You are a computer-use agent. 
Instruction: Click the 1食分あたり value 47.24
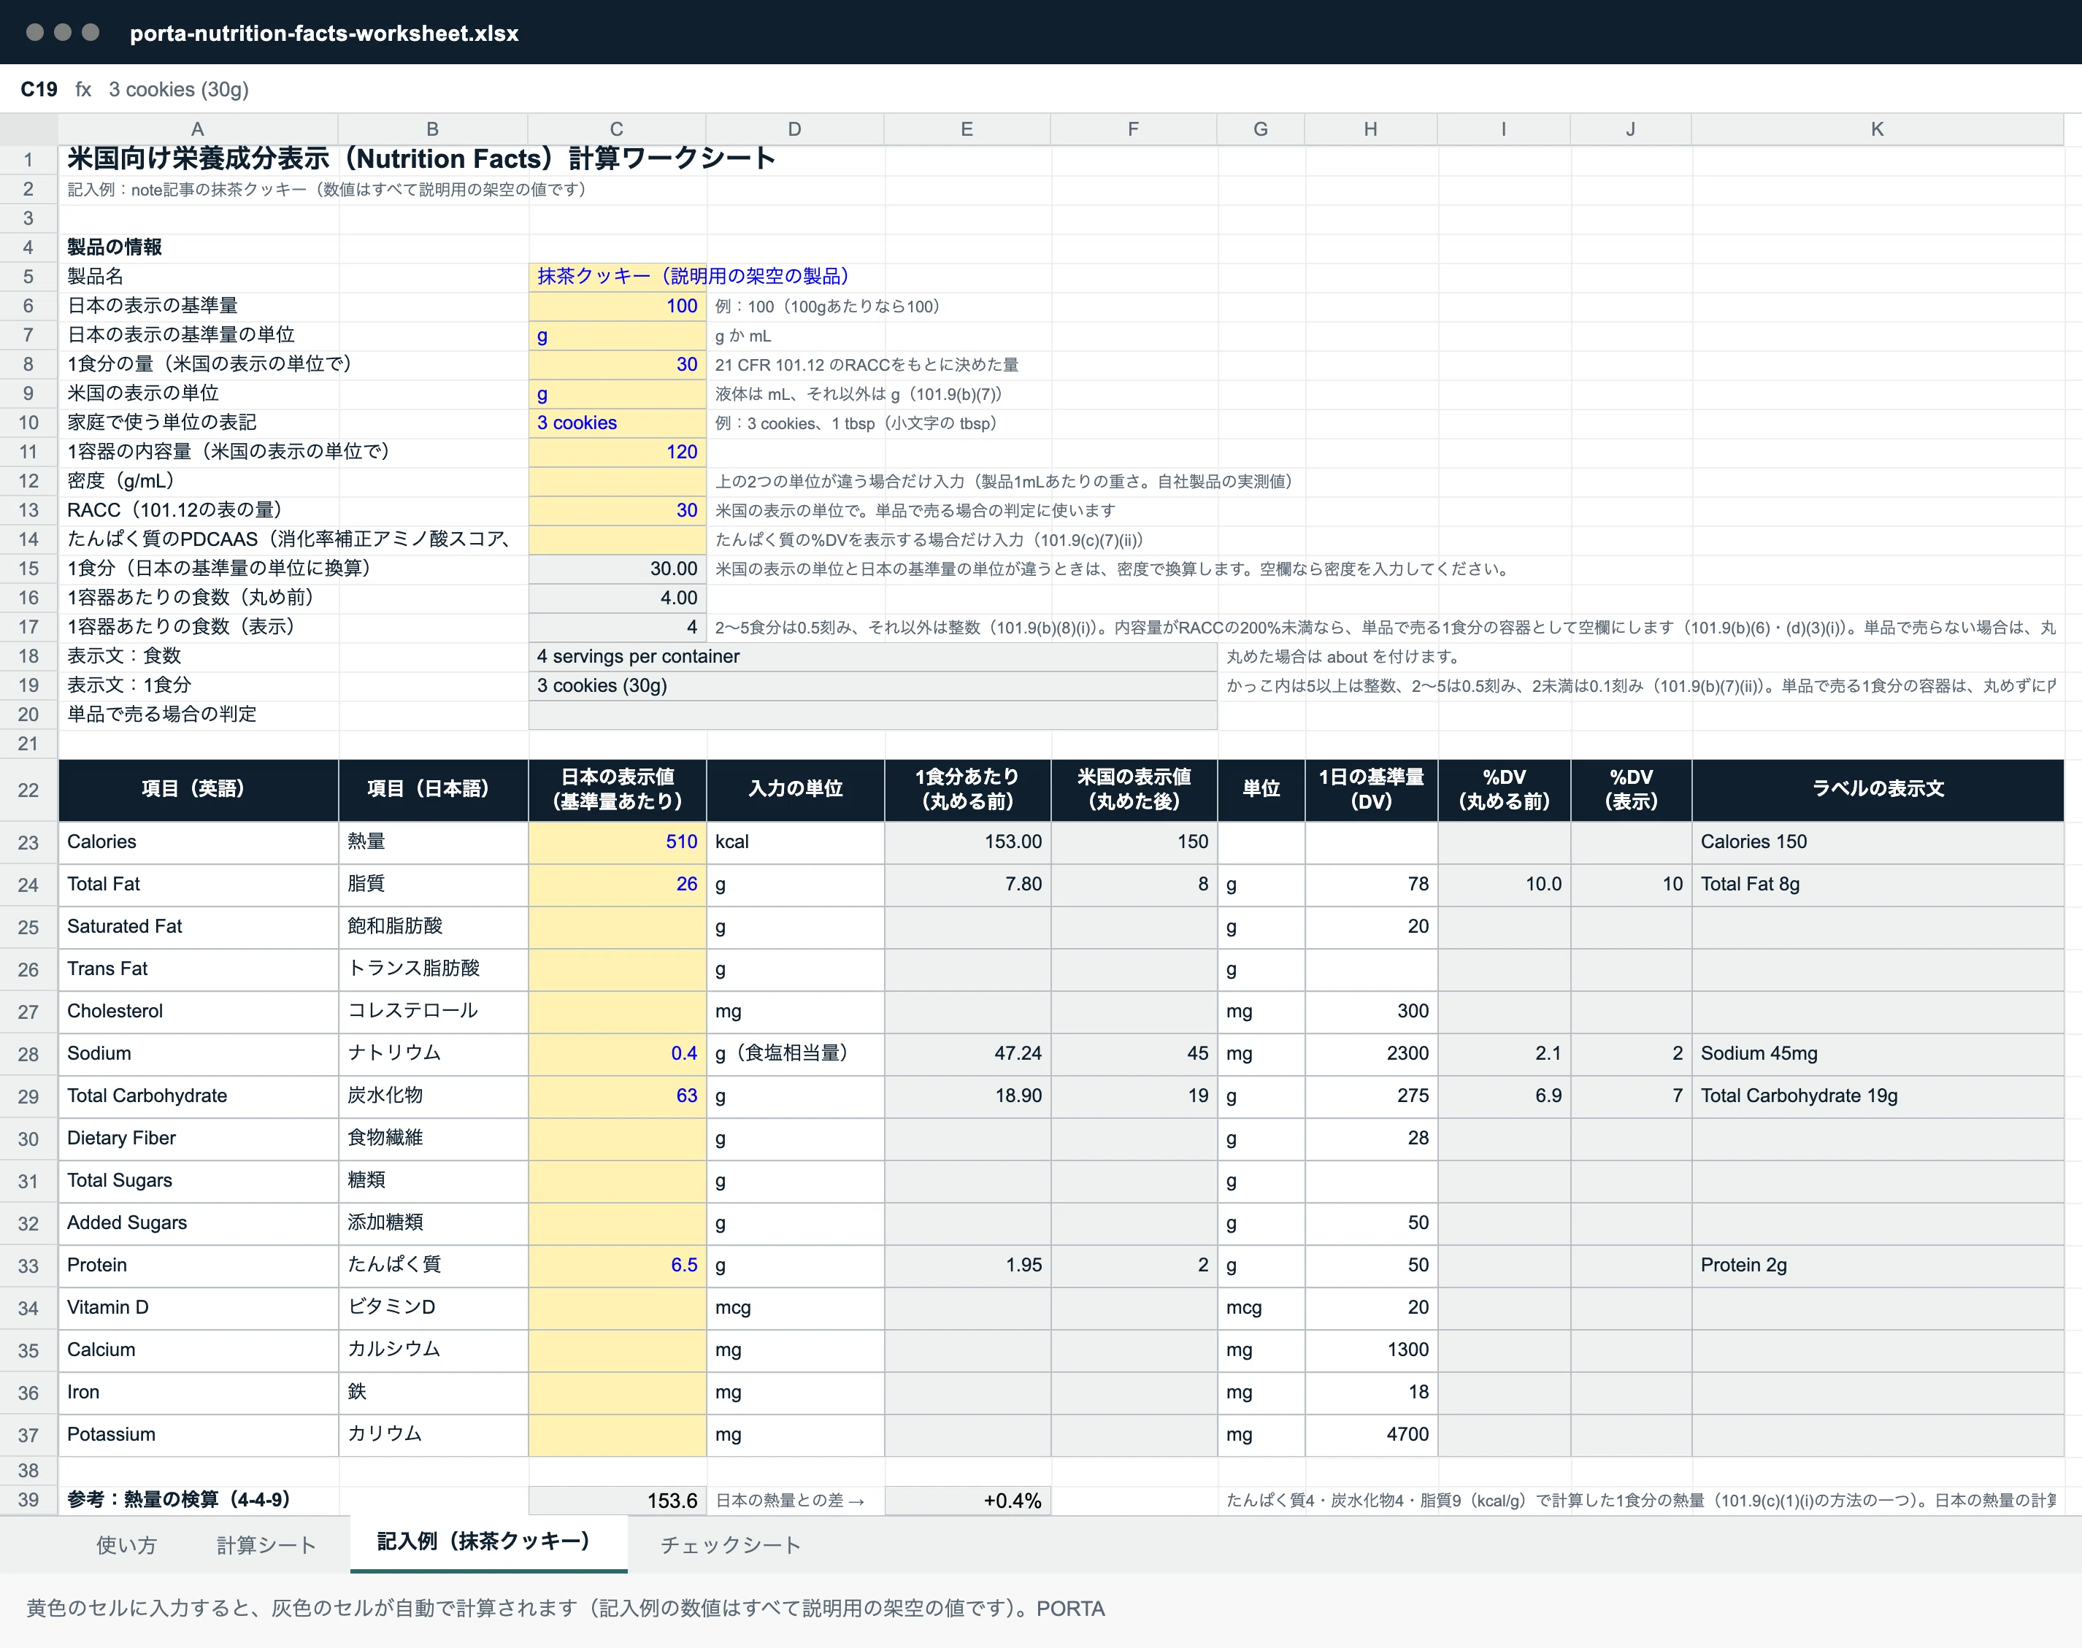pyautogui.click(x=967, y=1054)
